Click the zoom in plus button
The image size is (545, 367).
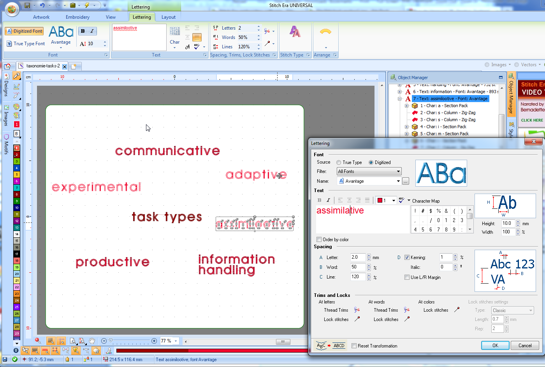[154, 341]
